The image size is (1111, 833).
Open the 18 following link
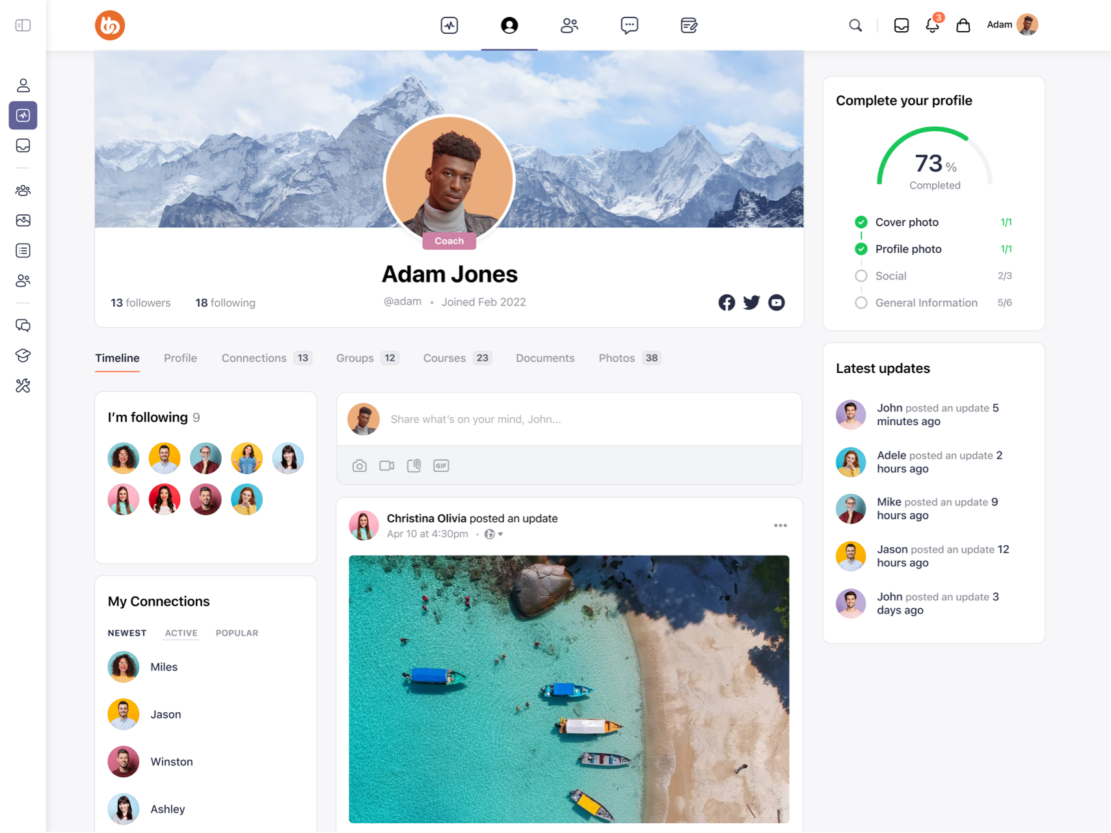click(x=225, y=303)
